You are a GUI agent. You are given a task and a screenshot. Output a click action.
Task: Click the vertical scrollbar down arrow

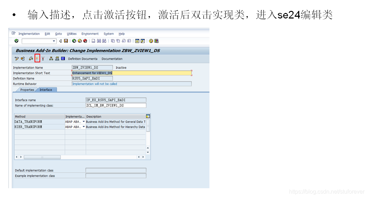click(148, 152)
